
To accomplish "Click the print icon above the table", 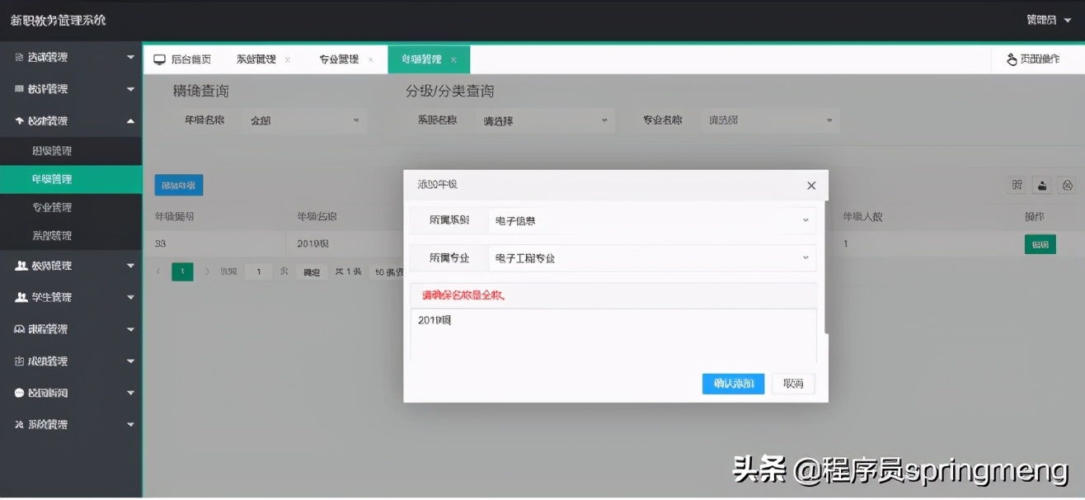I will tap(1042, 185).
